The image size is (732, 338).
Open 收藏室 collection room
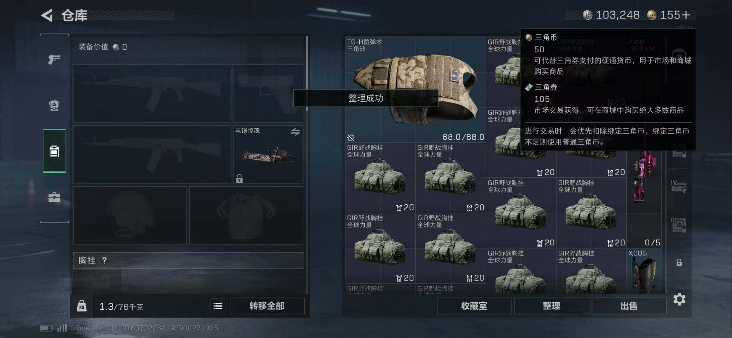[x=474, y=306]
